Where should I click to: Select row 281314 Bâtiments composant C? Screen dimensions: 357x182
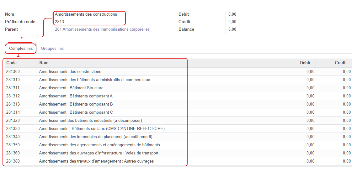pos(178,112)
